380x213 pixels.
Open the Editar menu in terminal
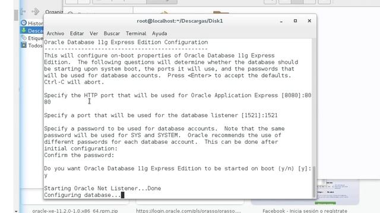point(77,34)
